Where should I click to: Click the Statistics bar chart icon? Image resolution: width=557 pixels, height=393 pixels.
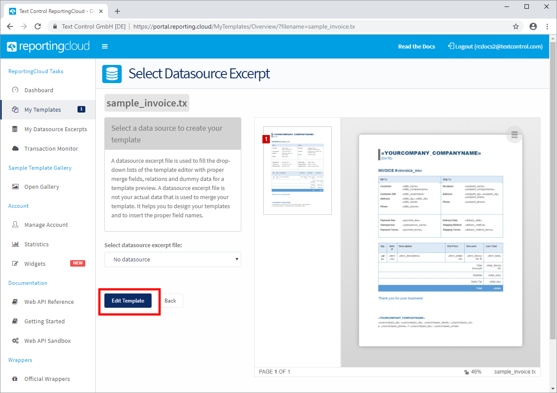coord(15,244)
